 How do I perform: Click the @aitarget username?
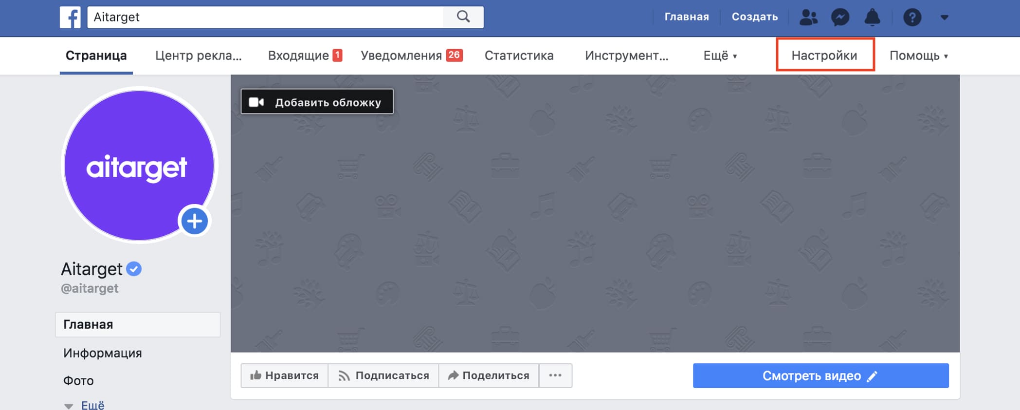[x=90, y=288]
